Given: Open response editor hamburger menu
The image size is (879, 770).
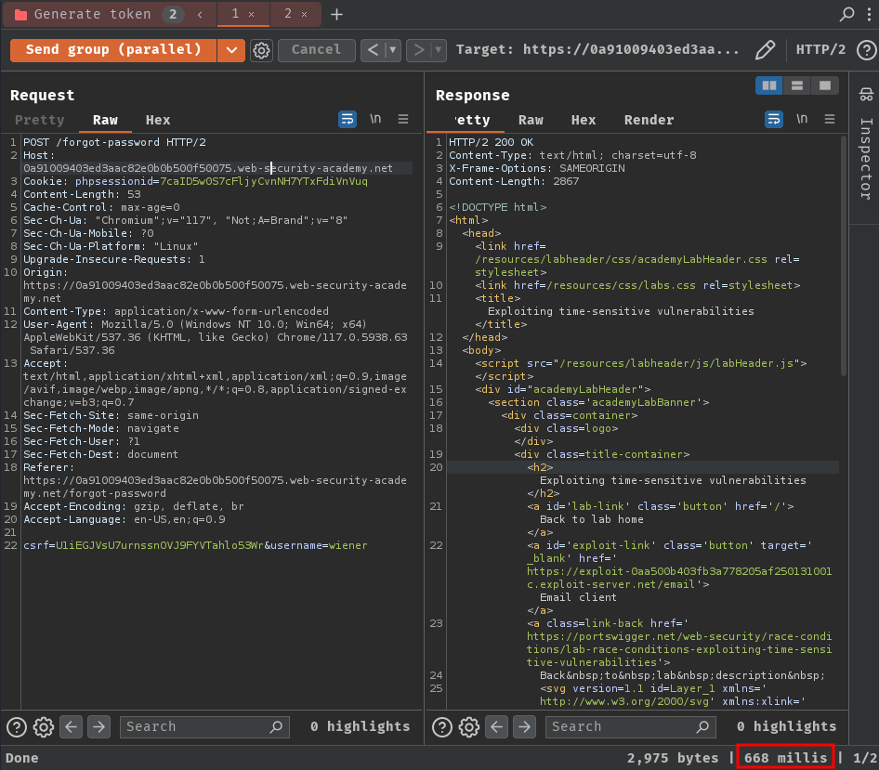Looking at the screenshot, I should pyautogui.click(x=830, y=119).
